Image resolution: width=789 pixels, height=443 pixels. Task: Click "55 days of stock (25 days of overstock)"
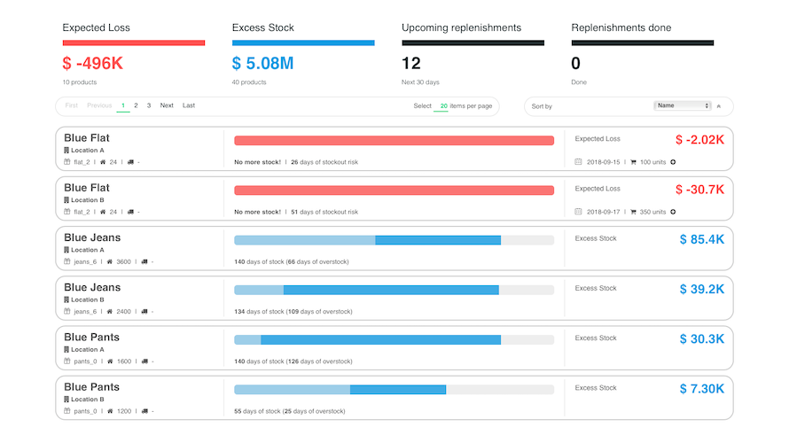(x=290, y=411)
